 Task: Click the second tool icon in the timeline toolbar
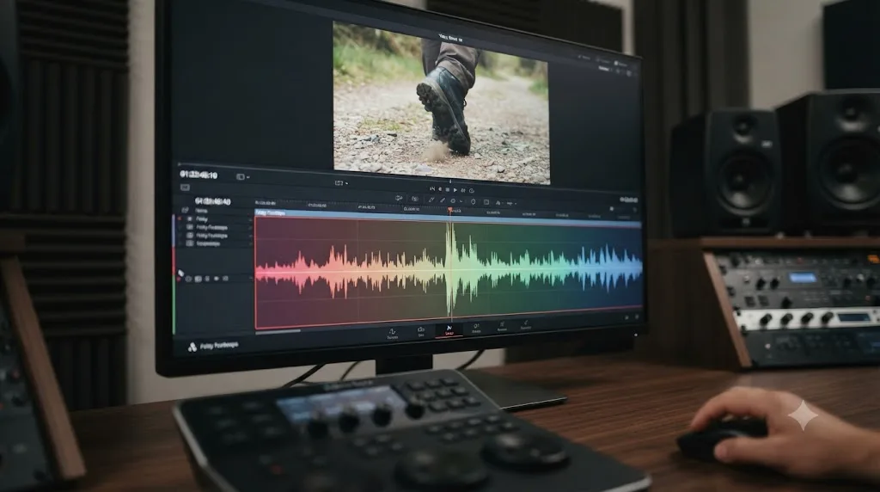pyautogui.click(x=415, y=199)
